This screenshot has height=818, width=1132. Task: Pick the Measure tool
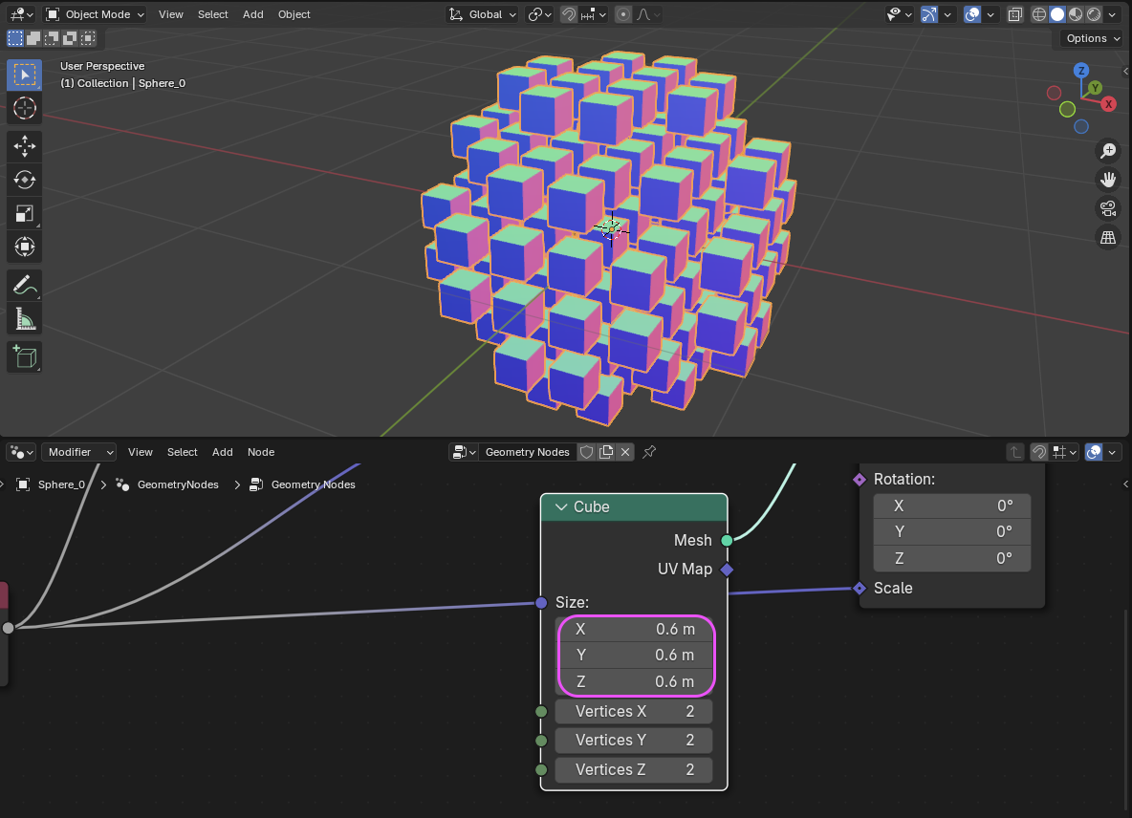tap(25, 320)
